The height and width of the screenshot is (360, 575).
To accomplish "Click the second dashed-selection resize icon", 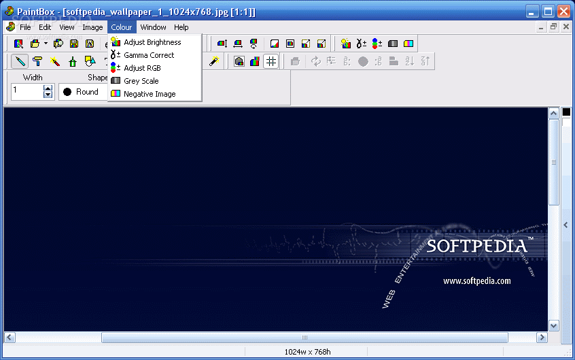I will 321,44.
